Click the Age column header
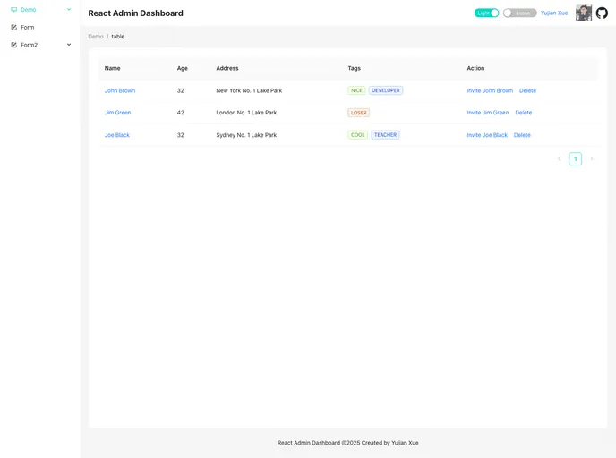The height and width of the screenshot is (458, 616). point(183,68)
